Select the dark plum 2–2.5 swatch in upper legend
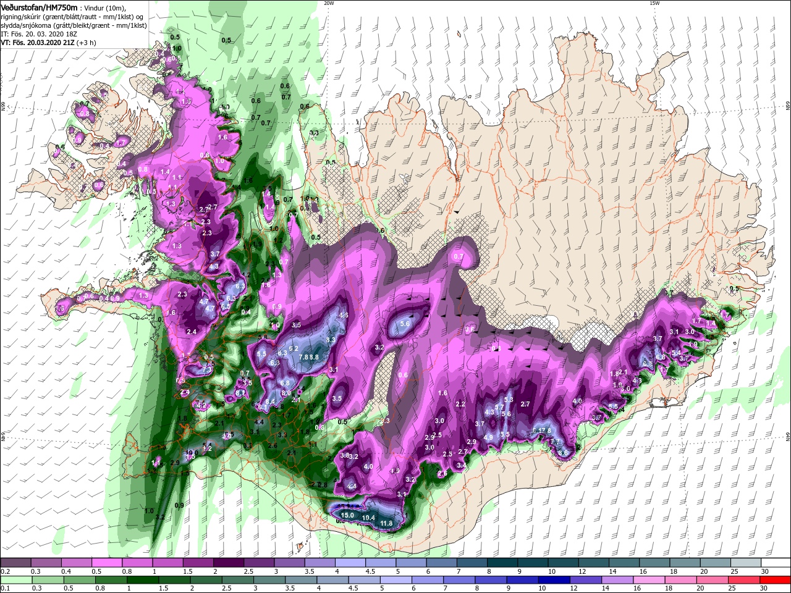791x593 pixels. click(227, 563)
